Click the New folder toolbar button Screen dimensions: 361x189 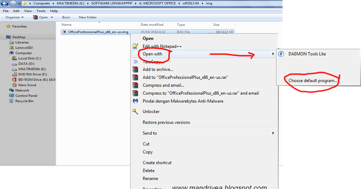point(88,17)
